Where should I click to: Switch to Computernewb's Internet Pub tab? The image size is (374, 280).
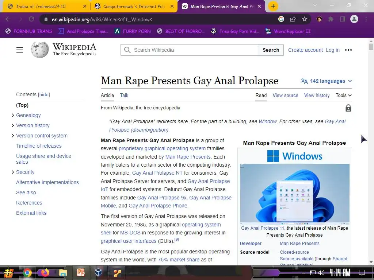(x=134, y=7)
